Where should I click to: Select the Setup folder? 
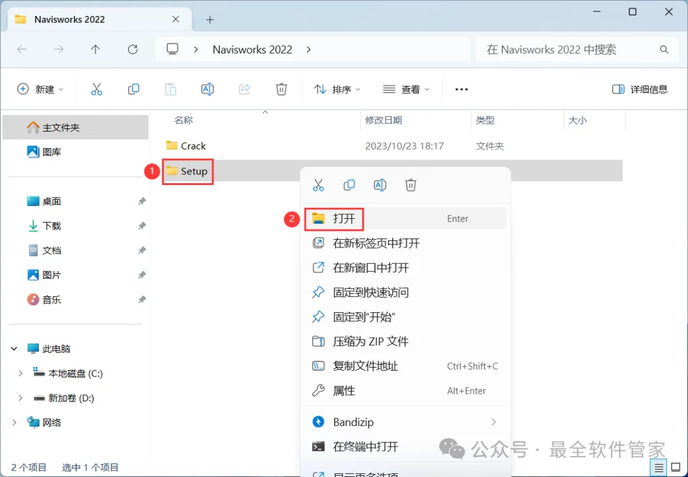pos(187,171)
